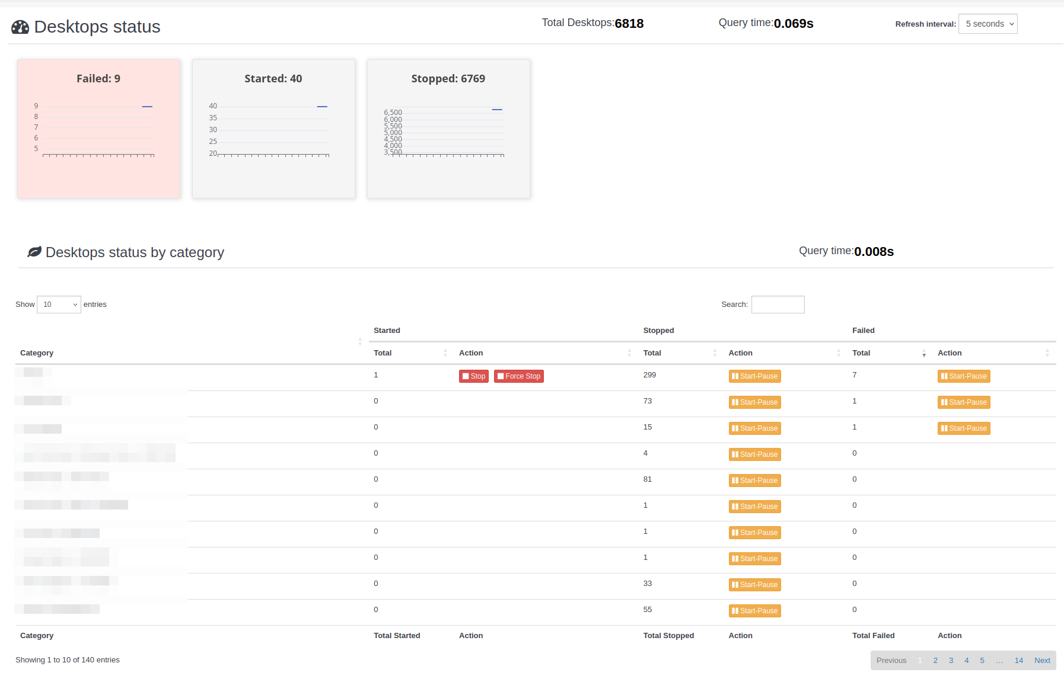Click the dashboard icon beside Desktops status
This screenshot has height=679, width=1064.
(20, 27)
